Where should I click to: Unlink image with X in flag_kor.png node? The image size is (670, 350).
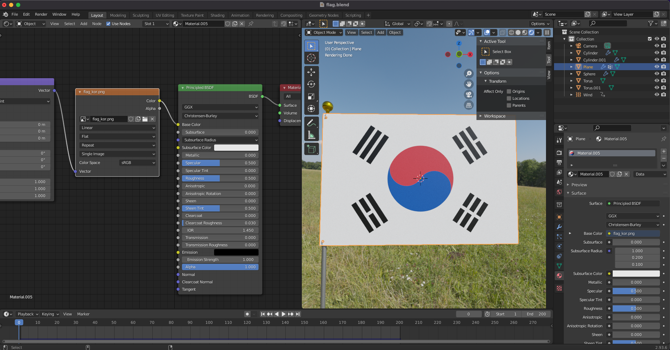pyautogui.click(x=152, y=119)
